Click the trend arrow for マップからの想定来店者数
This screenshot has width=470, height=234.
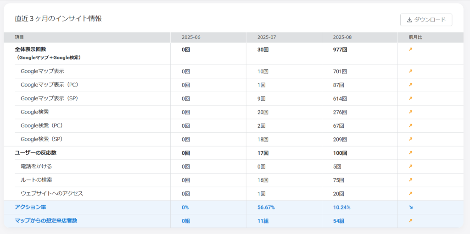(x=411, y=221)
